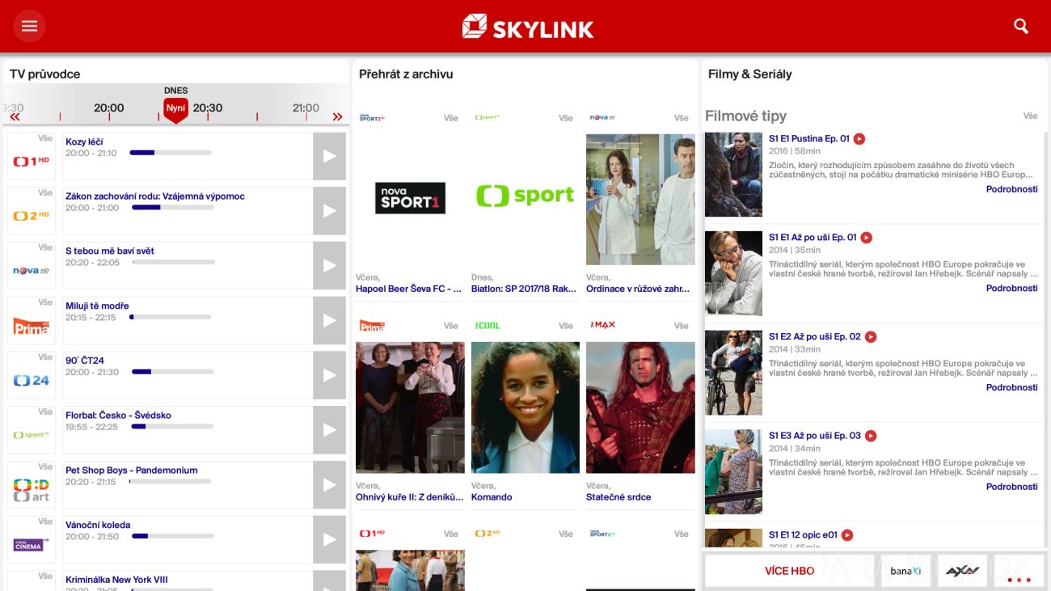Open Podrobnosti for Až po uši Ep. 01

tap(1011, 288)
